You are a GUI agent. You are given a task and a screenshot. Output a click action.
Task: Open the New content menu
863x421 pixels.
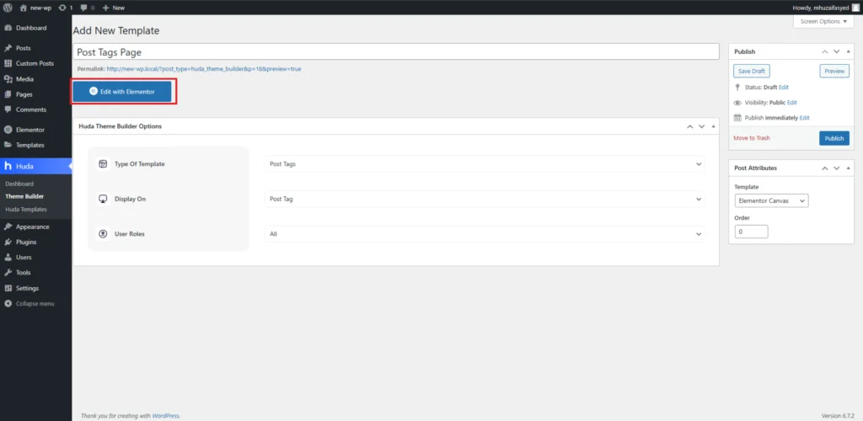click(x=114, y=8)
